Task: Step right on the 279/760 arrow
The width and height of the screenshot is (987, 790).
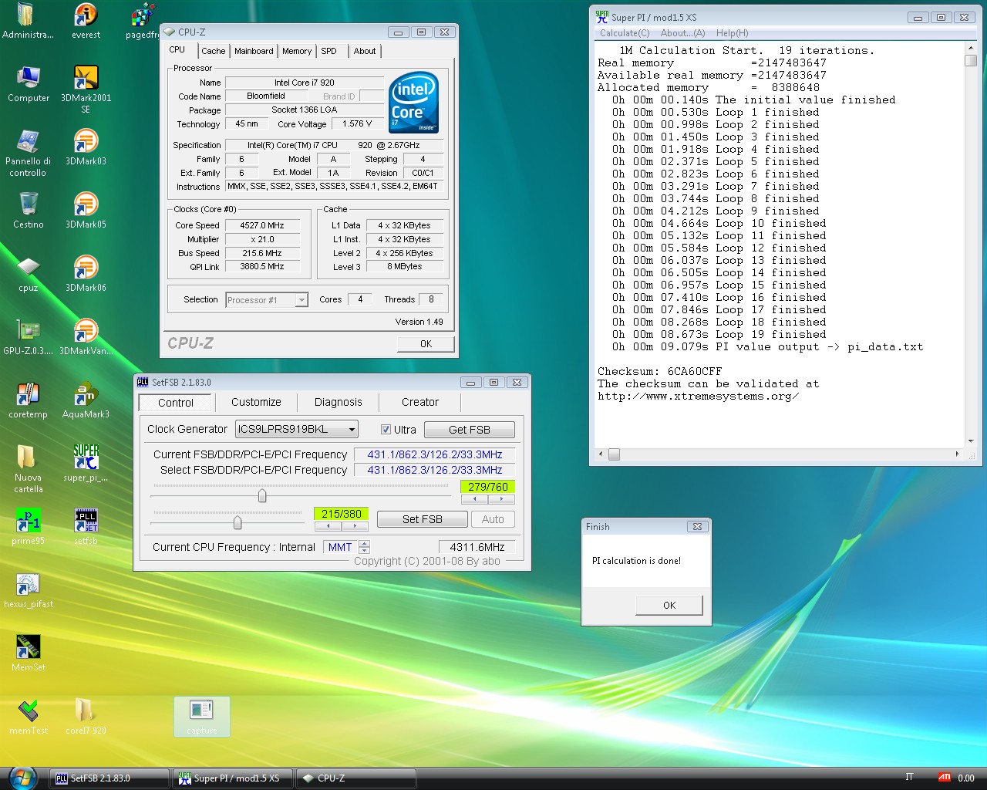Action: pos(501,499)
